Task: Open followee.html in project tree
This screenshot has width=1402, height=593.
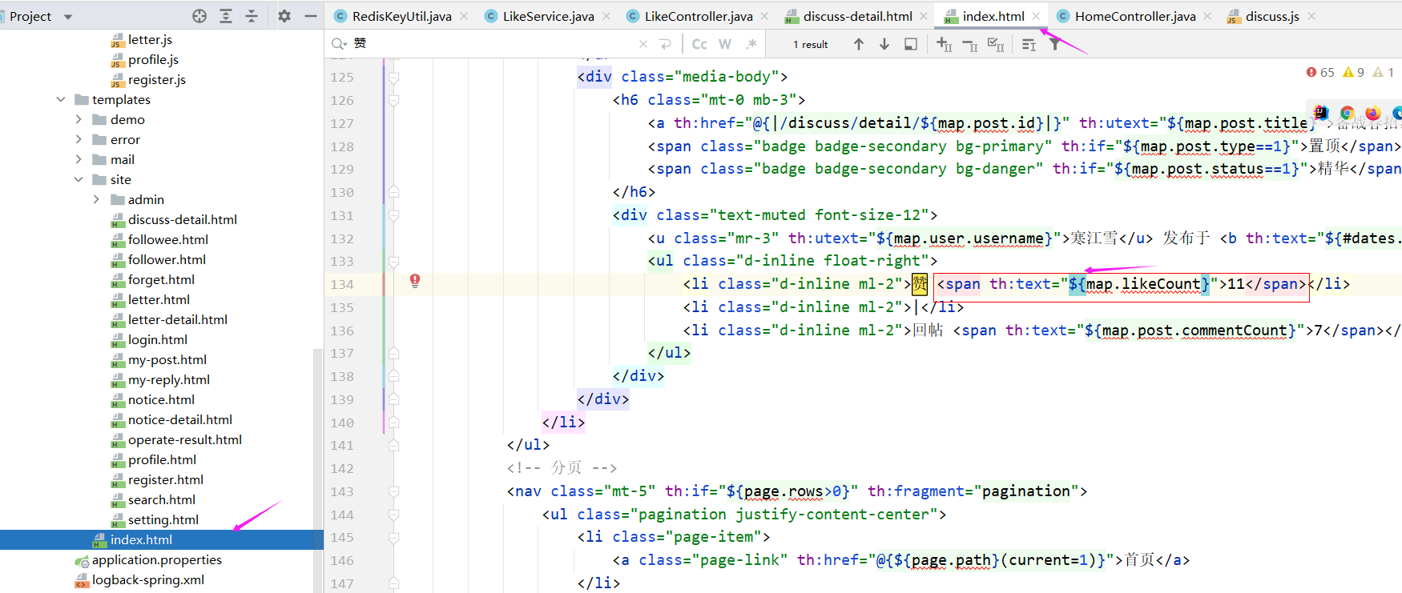Action: [168, 239]
